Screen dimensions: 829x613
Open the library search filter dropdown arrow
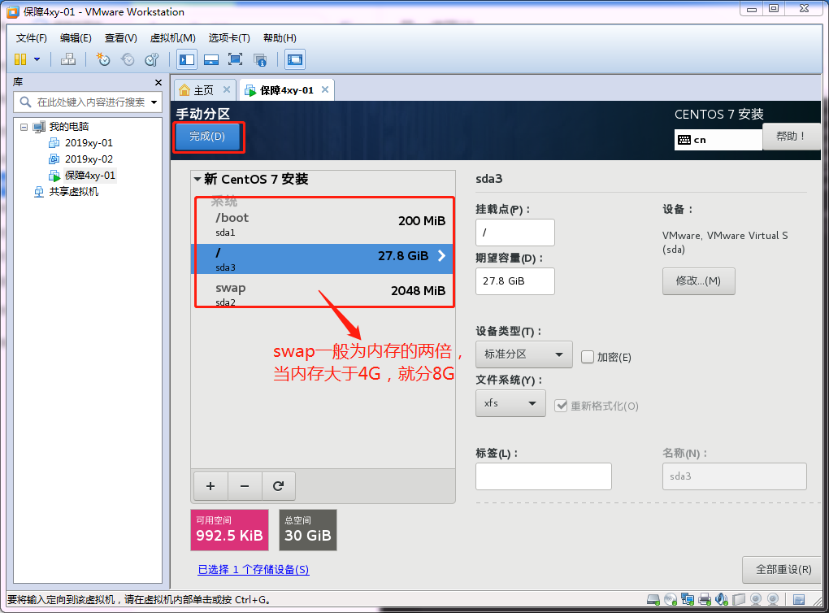click(x=154, y=102)
